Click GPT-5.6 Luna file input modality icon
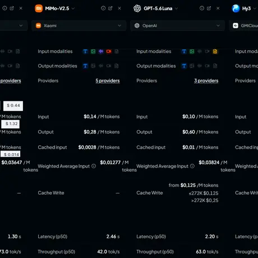 coord(215,52)
